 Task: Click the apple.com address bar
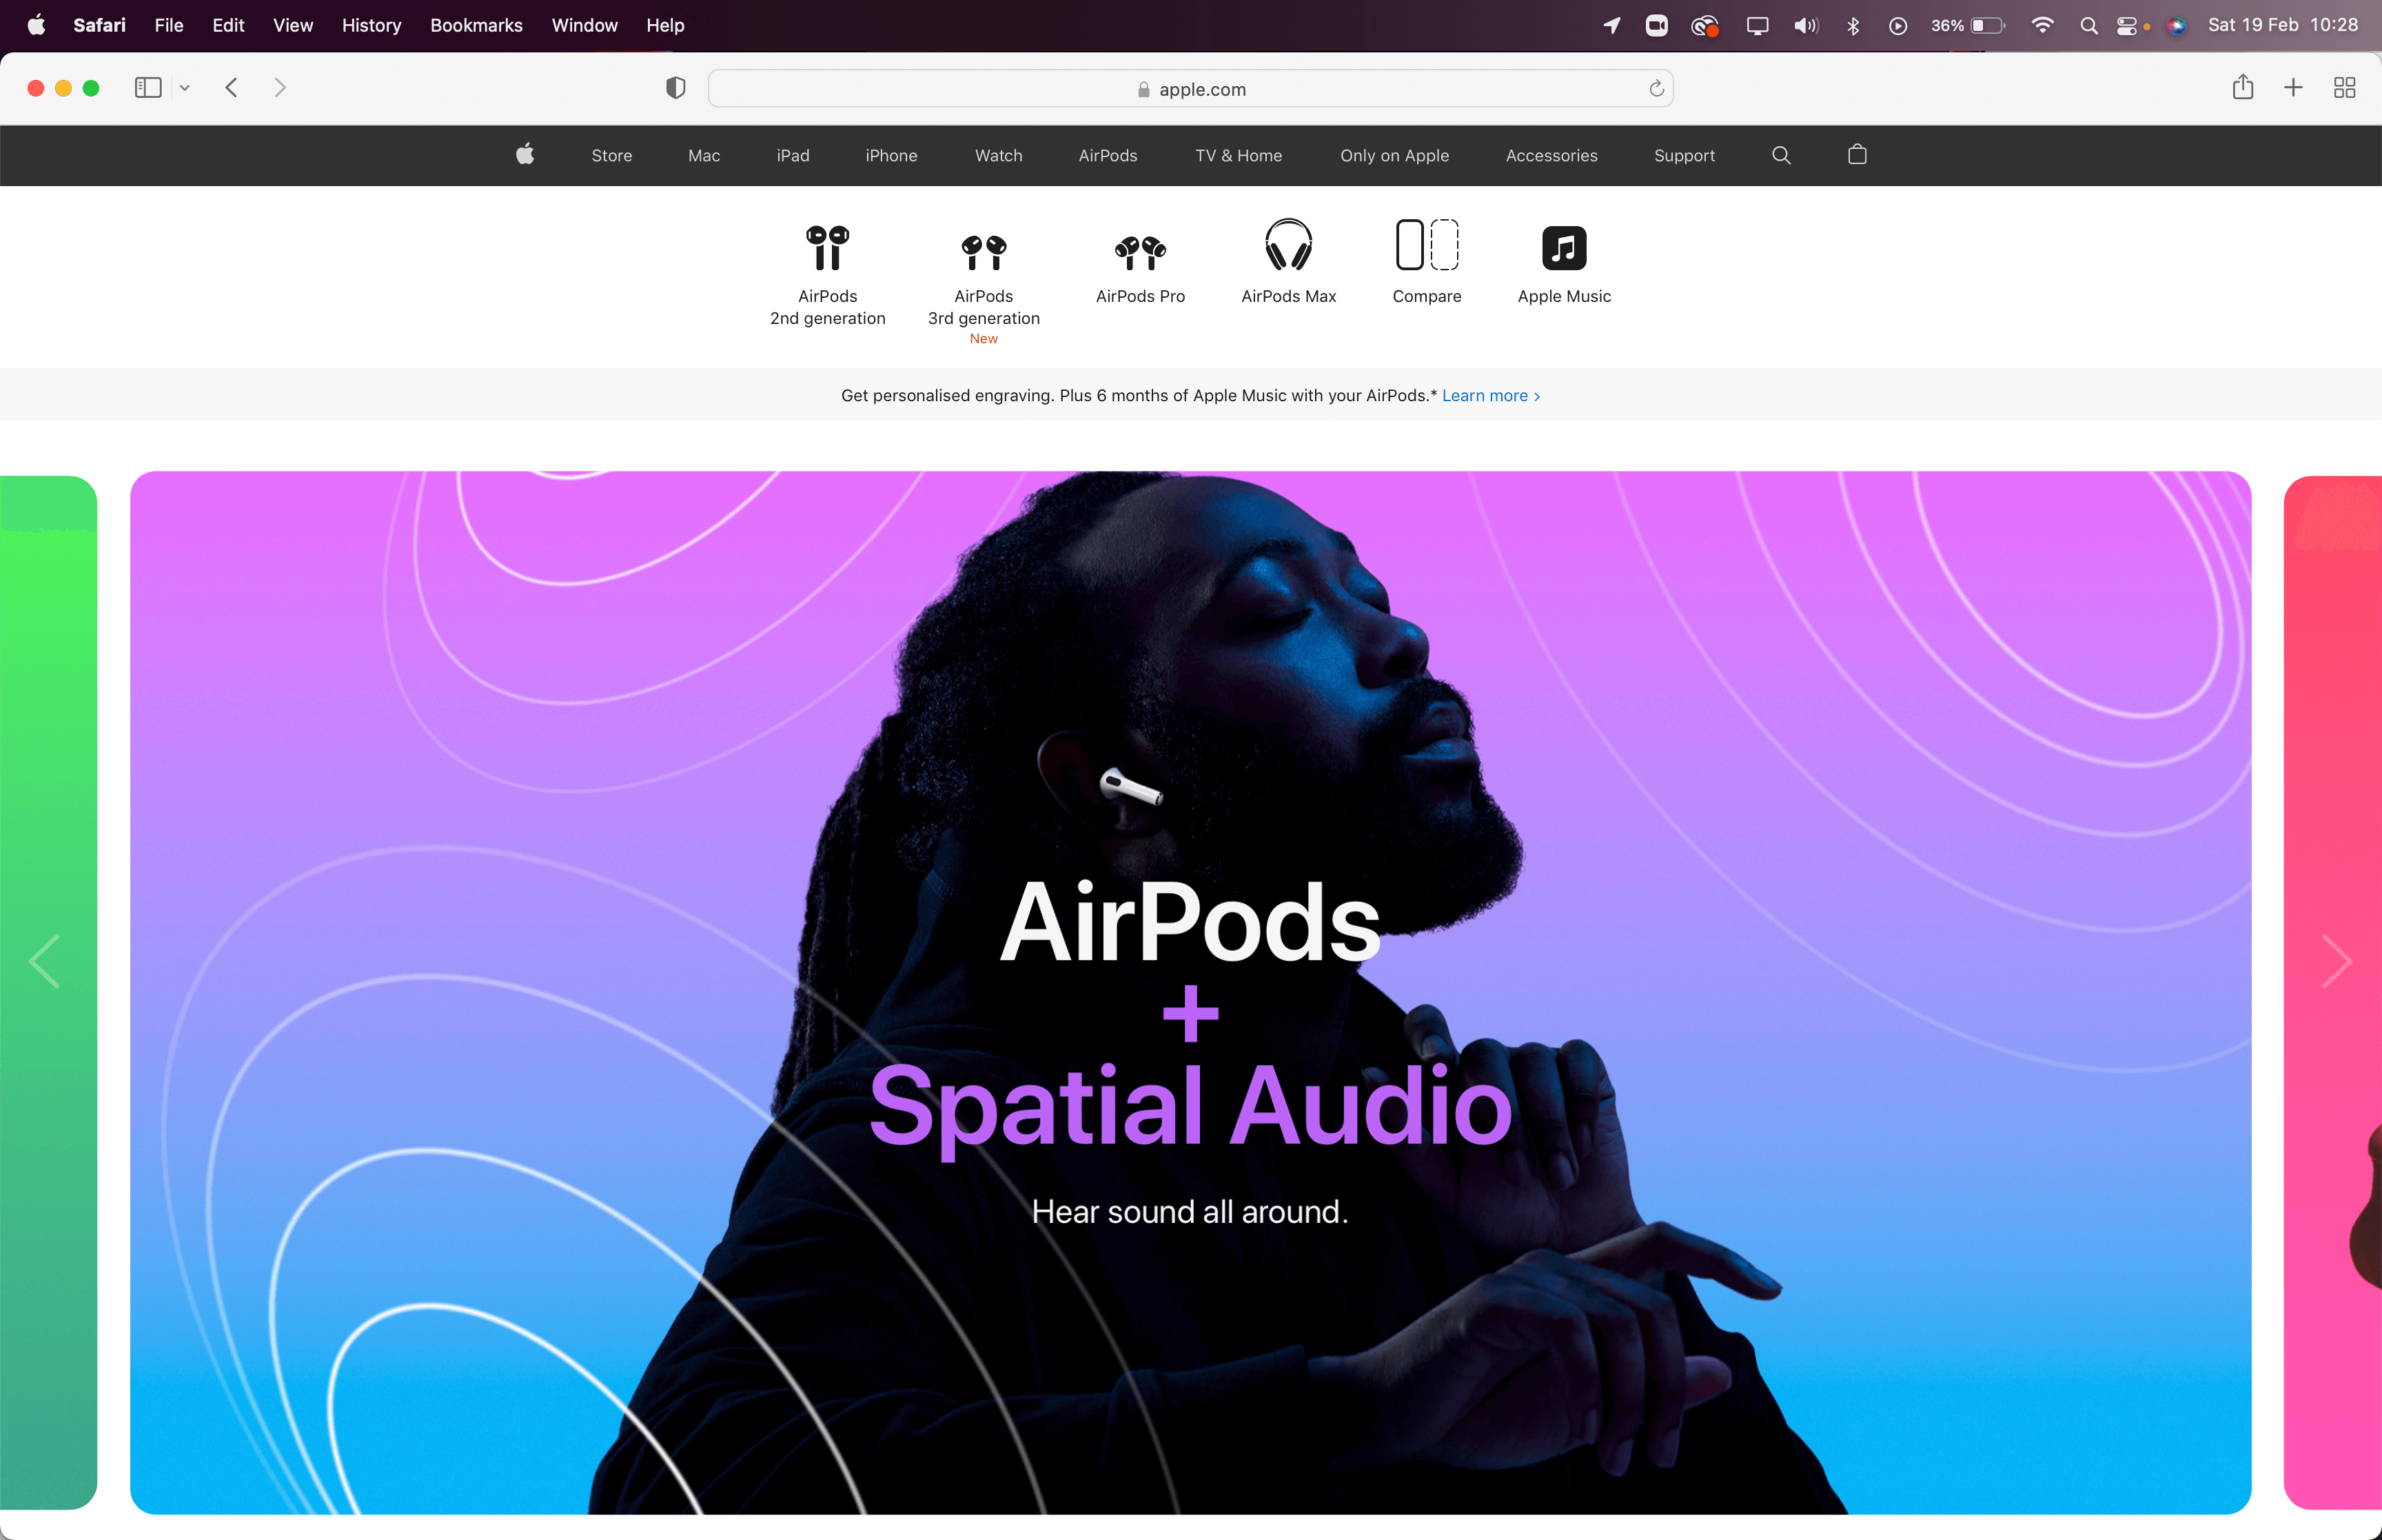click(1190, 88)
